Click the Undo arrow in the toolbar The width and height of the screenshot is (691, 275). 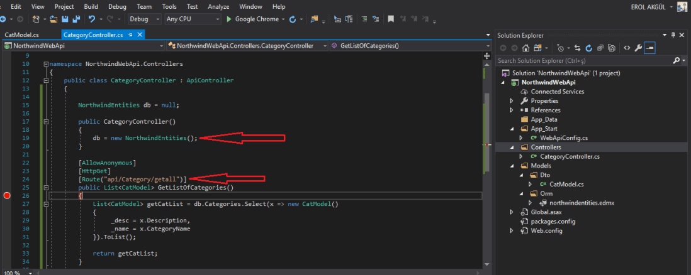(x=93, y=19)
